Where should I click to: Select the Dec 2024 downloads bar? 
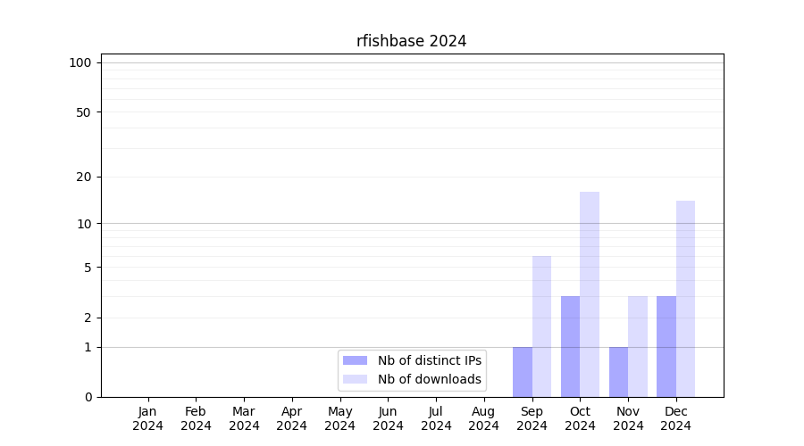tap(685, 299)
